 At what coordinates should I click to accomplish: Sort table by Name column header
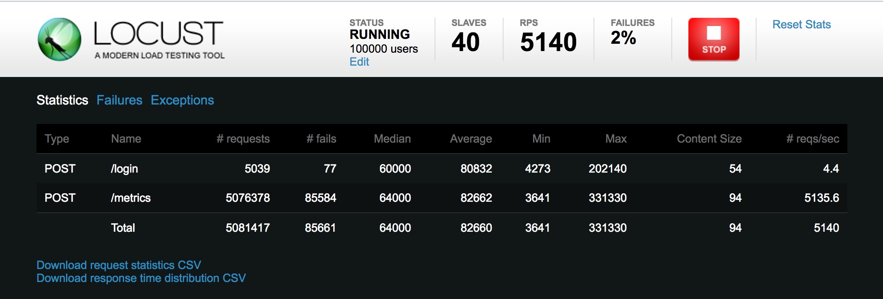point(126,139)
